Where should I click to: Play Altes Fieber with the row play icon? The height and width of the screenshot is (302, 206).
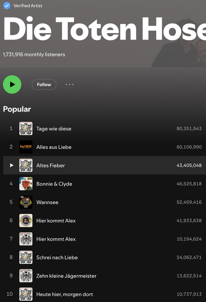click(12, 165)
